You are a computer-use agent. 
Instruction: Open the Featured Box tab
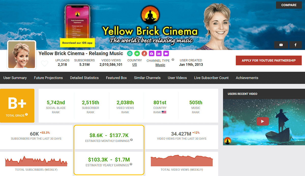(x=116, y=78)
